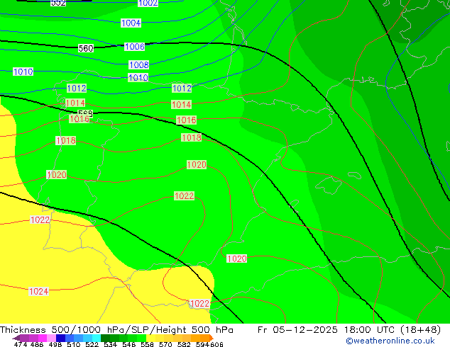
Task: Click the 510 legend value
Action: click(74, 344)
